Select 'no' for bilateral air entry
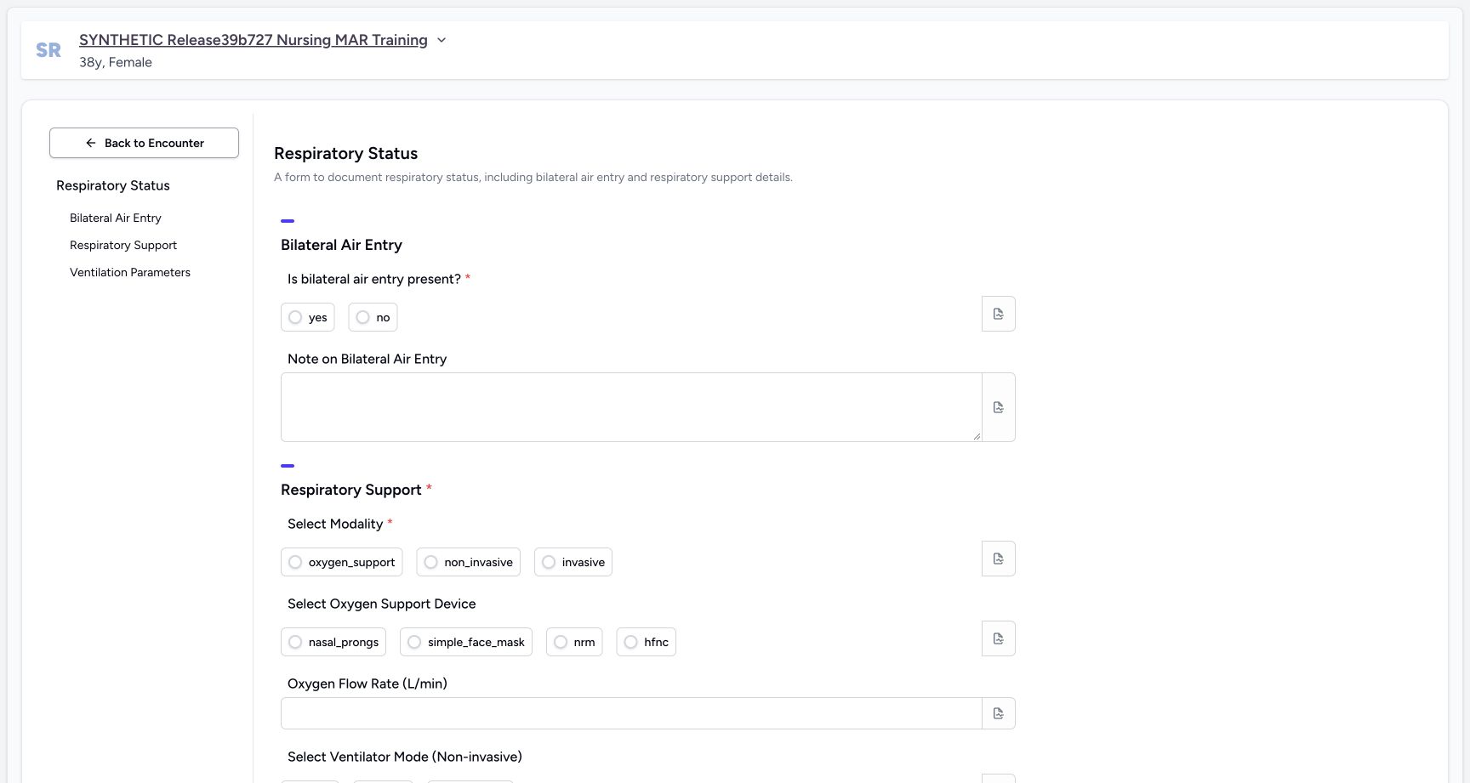The height and width of the screenshot is (783, 1470). 373,317
